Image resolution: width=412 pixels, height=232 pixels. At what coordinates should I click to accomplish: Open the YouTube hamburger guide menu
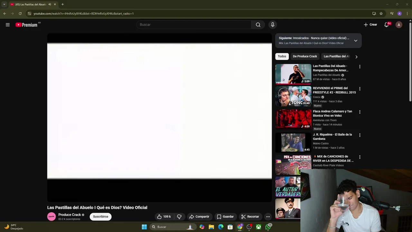tap(8, 25)
